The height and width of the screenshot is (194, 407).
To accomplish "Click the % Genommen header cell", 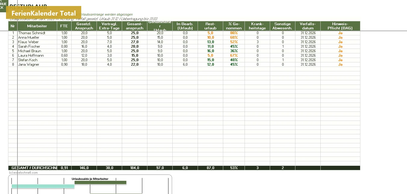I will (x=234, y=26).
